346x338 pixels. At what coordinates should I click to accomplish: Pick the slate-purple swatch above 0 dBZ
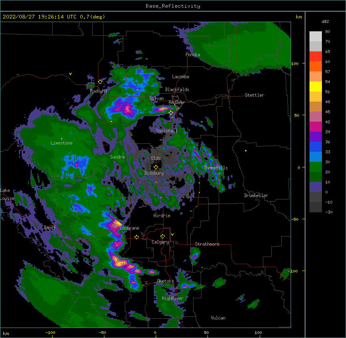tap(315, 187)
